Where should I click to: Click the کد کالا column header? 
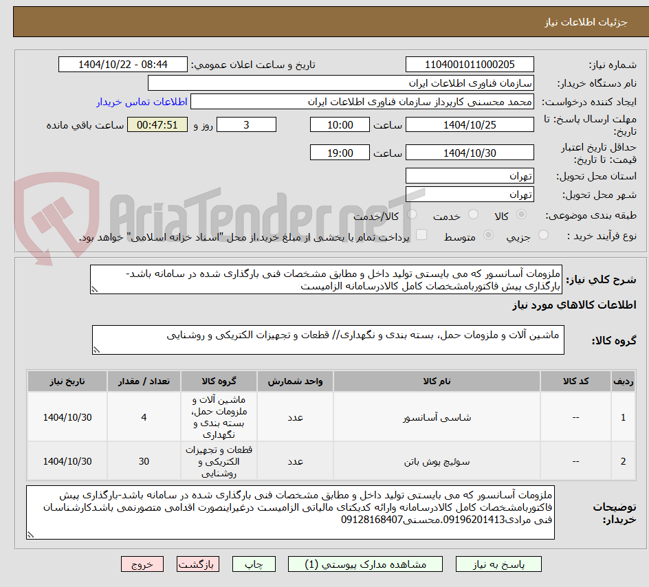tap(575, 381)
